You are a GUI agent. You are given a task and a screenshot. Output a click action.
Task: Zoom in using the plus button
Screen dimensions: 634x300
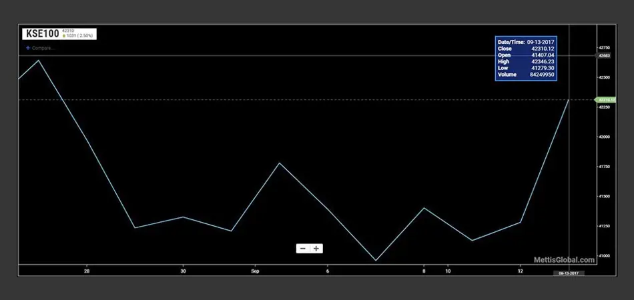click(316, 249)
